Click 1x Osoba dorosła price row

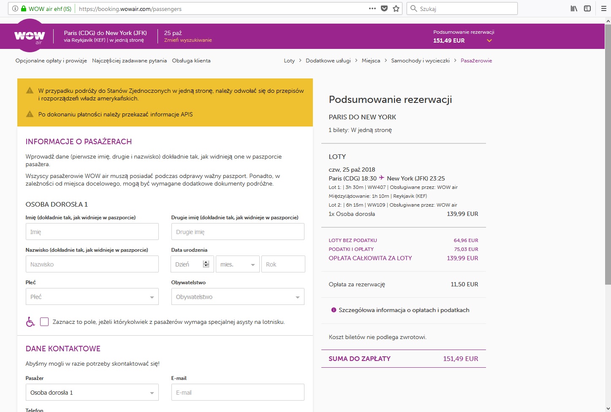pos(403,214)
